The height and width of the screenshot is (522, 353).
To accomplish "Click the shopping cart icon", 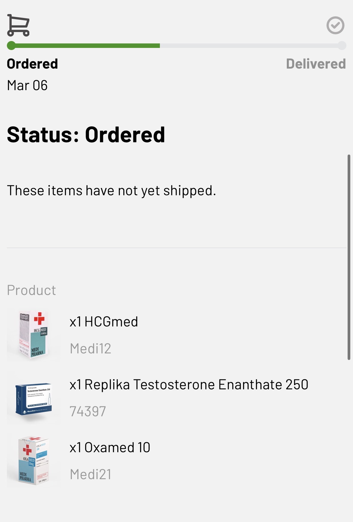I will coord(18,25).
